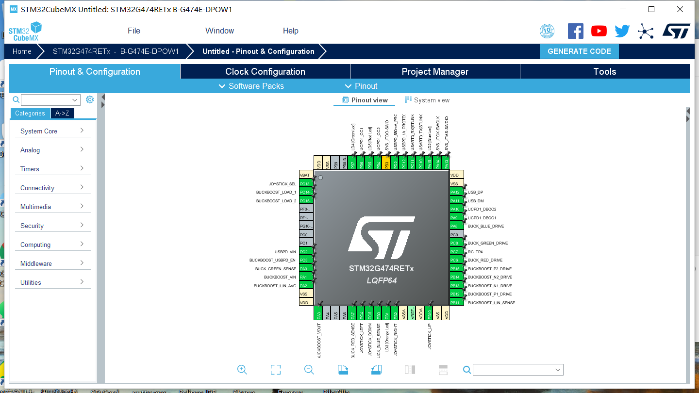
Task: Open Pinout dropdown menu
Action: pyautogui.click(x=361, y=86)
